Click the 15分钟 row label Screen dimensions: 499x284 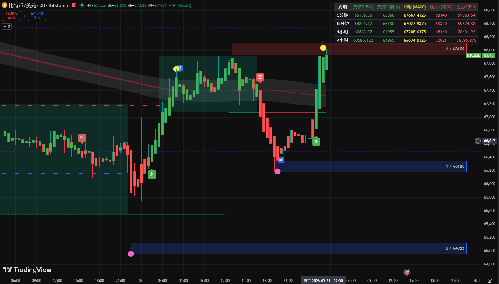(x=343, y=24)
